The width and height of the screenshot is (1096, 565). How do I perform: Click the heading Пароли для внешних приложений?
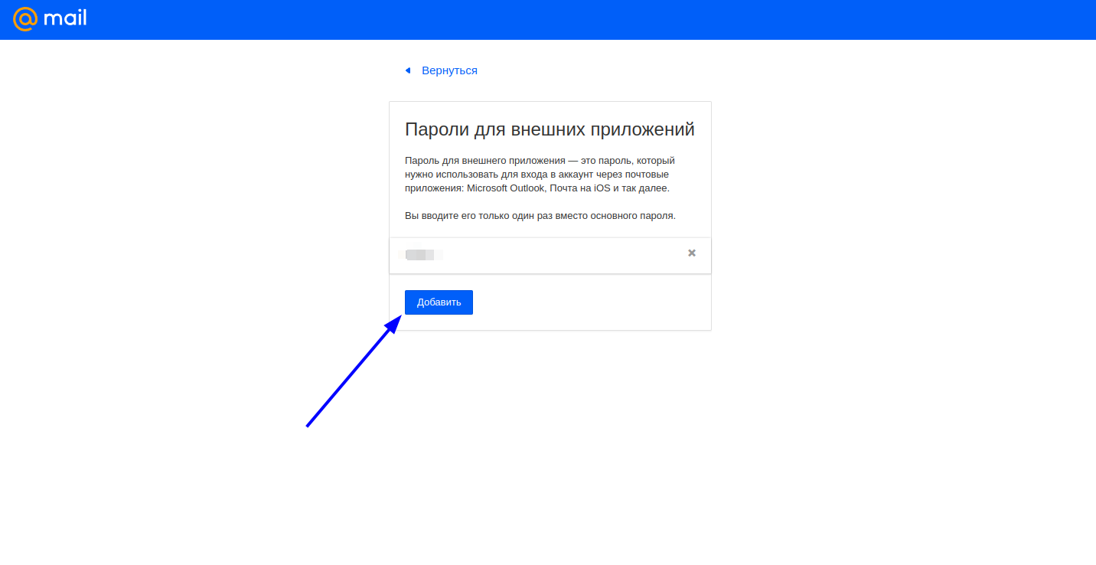tap(550, 129)
